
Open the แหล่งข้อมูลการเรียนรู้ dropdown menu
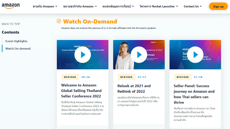pyautogui.click(x=118, y=6)
